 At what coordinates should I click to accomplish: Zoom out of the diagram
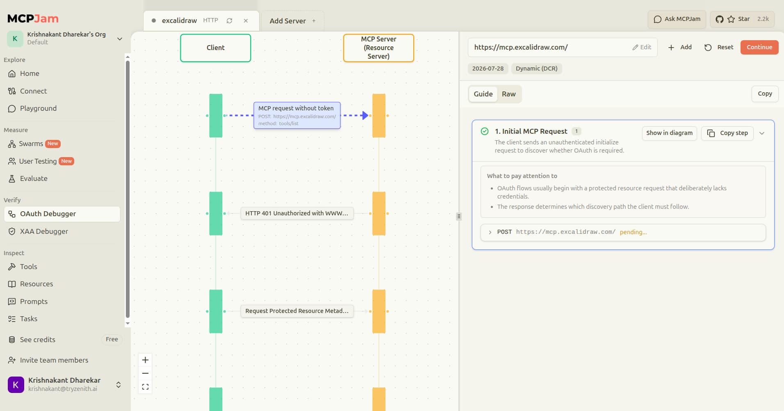click(x=145, y=373)
